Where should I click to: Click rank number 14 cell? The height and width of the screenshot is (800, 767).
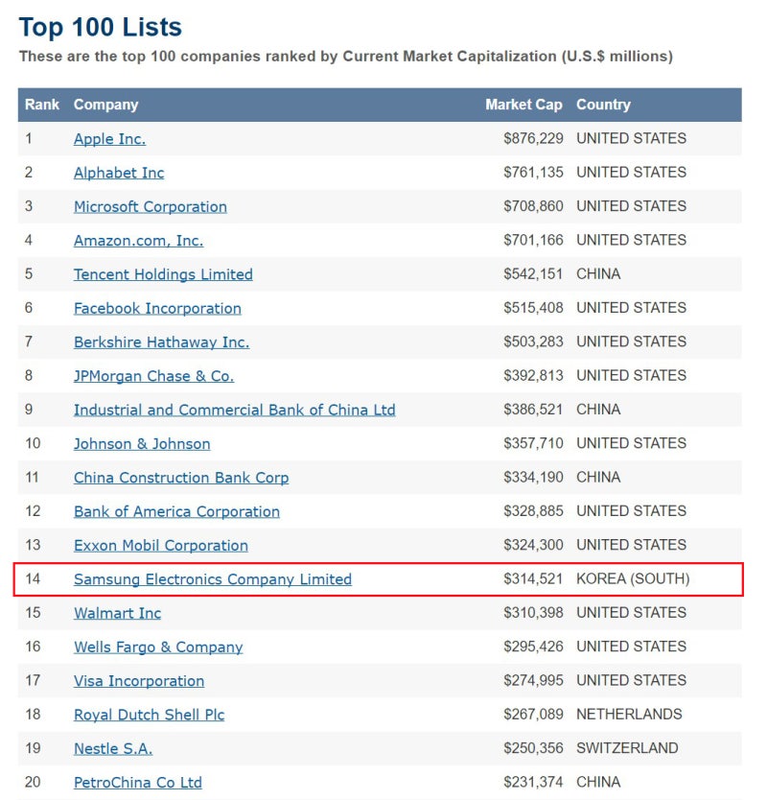(x=33, y=578)
